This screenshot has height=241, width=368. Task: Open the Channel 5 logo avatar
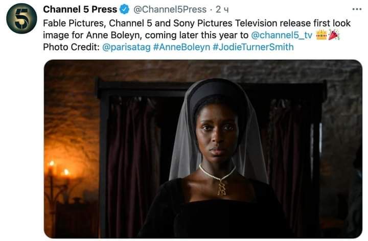(21, 18)
